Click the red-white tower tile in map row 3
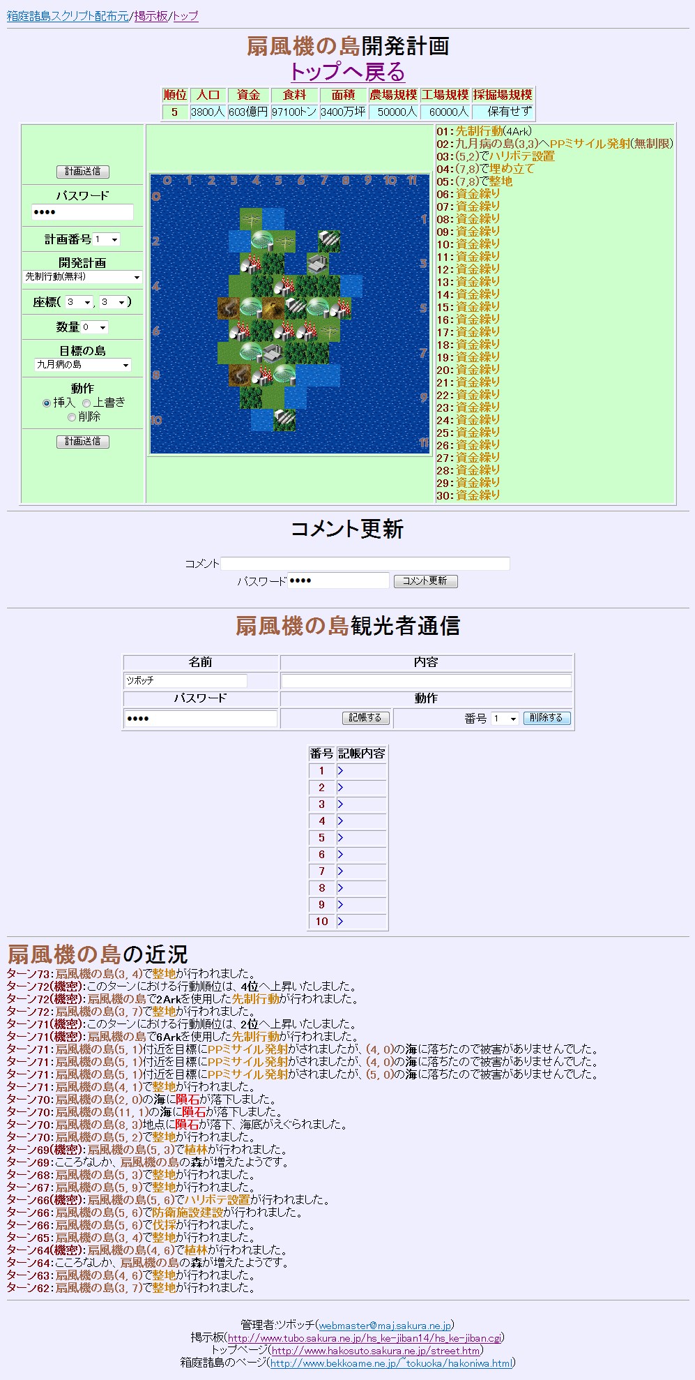This screenshot has height=1380, width=695. pos(251,264)
